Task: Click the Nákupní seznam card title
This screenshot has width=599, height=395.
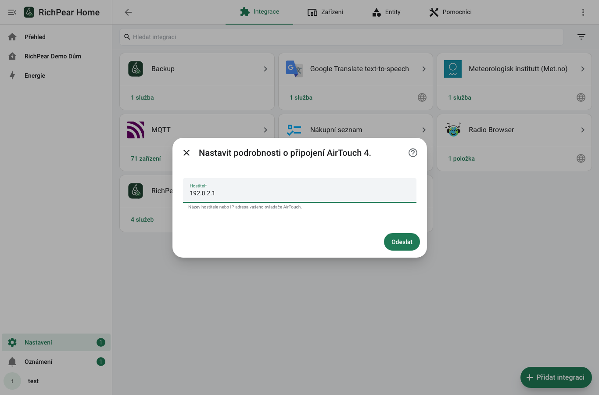Action: click(x=336, y=130)
